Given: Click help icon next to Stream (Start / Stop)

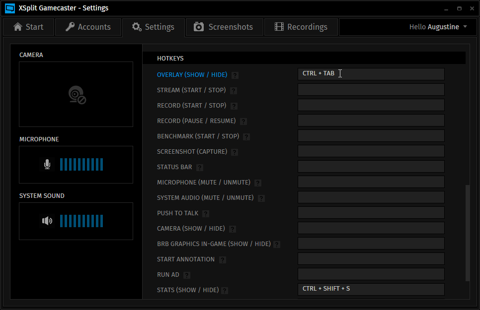Looking at the screenshot, I should [x=234, y=91].
